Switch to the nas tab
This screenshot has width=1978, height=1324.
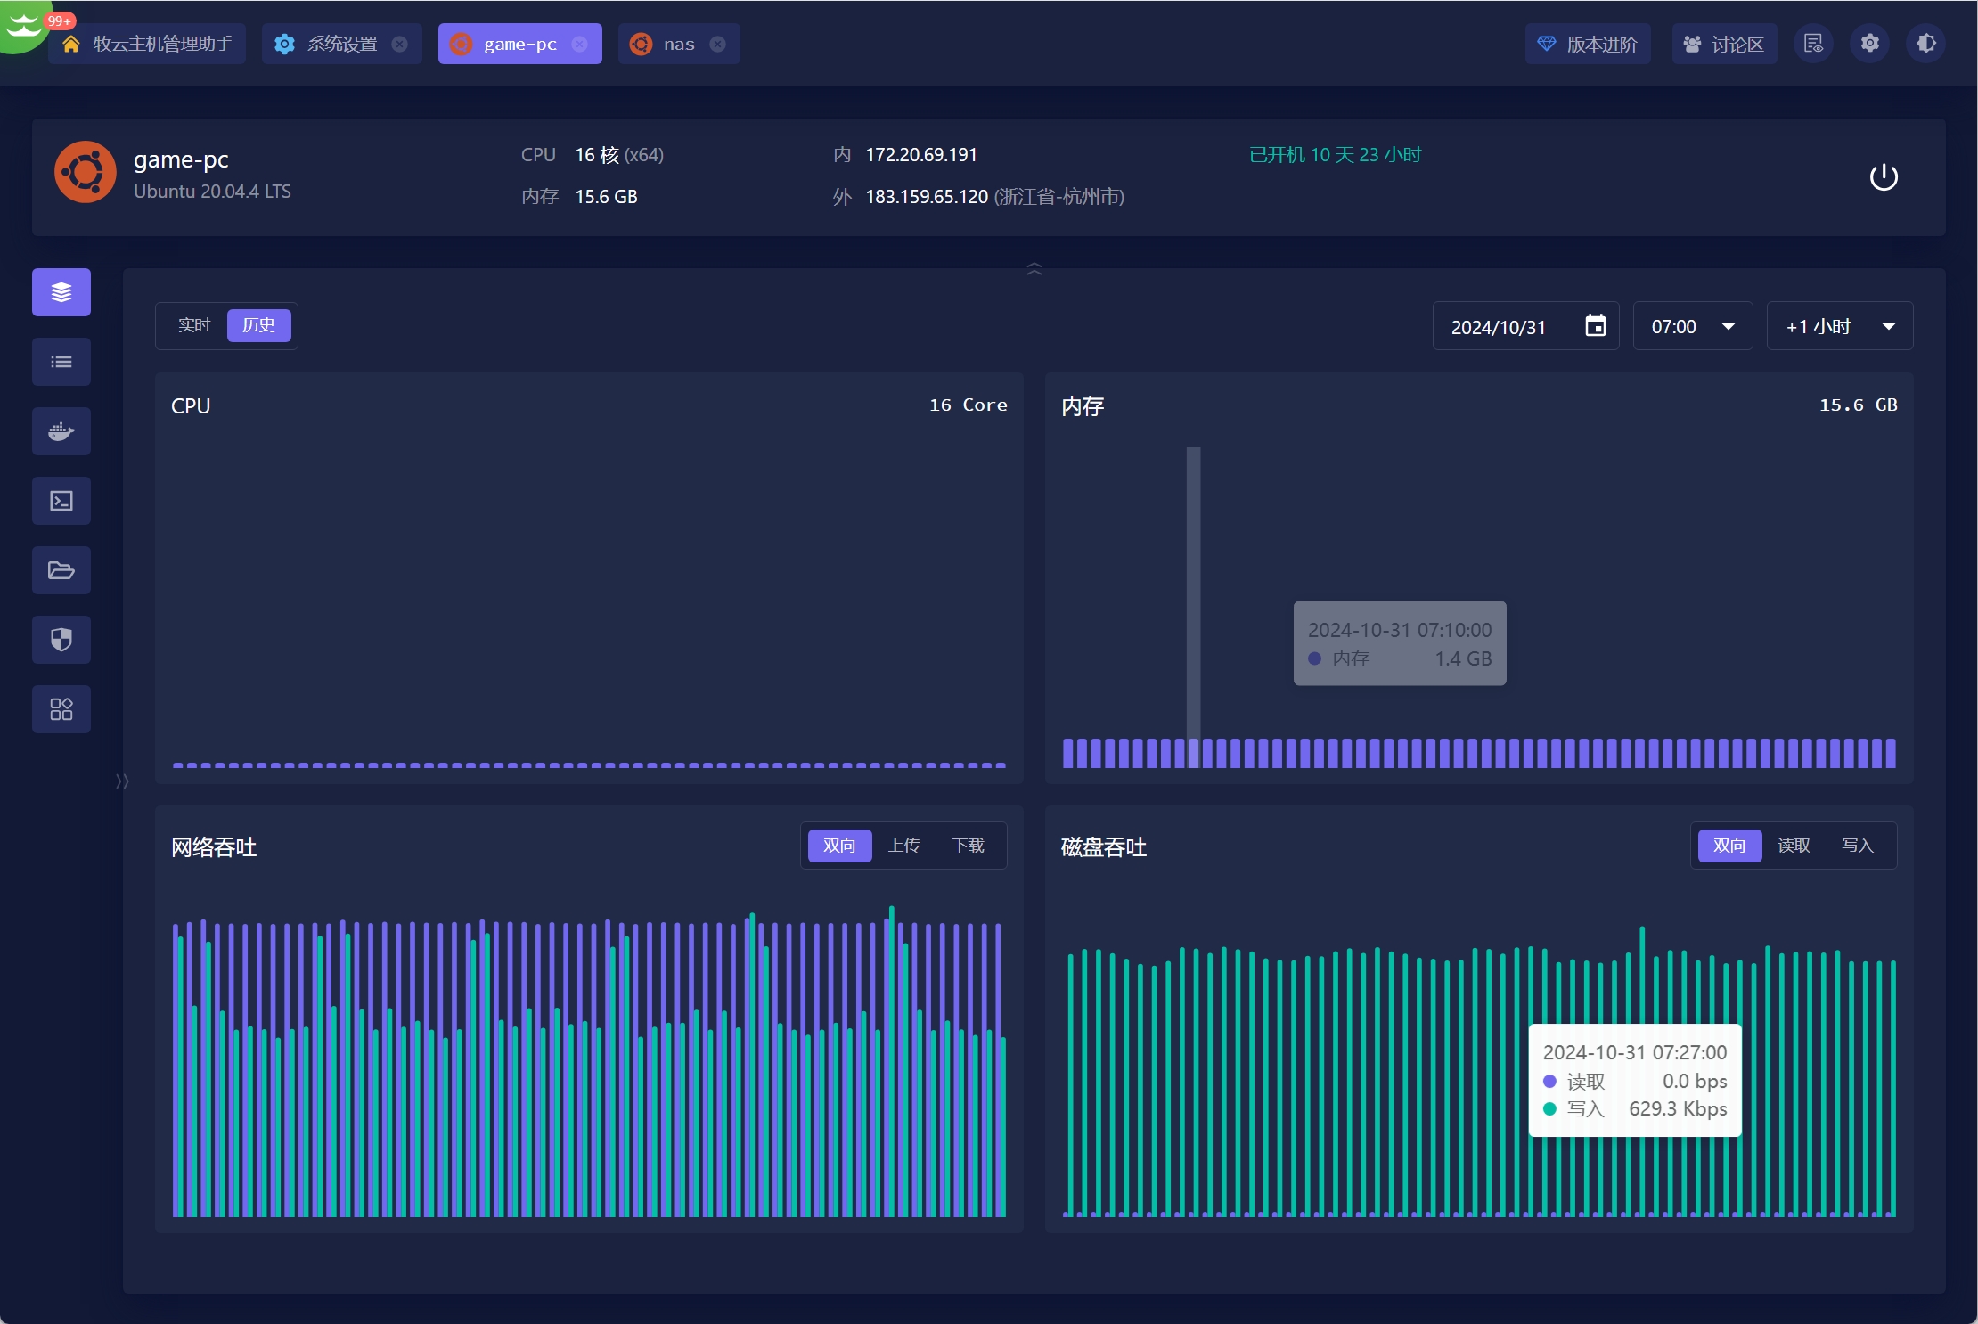(678, 44)
